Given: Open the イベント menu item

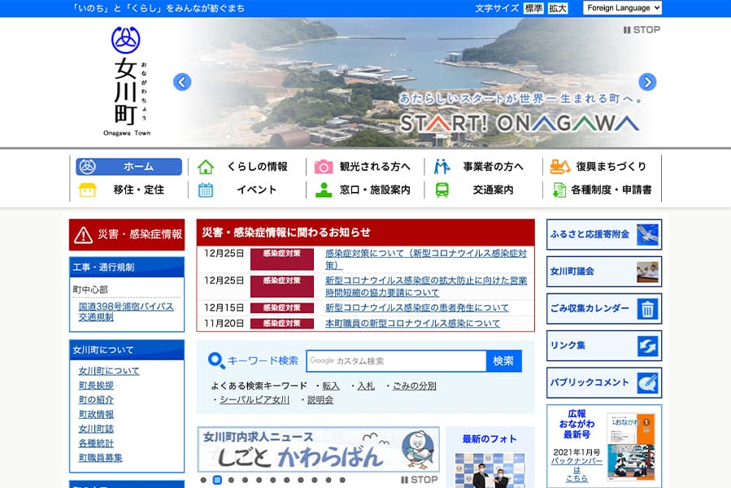Looking at the screenshot, I should click(247, 190).
